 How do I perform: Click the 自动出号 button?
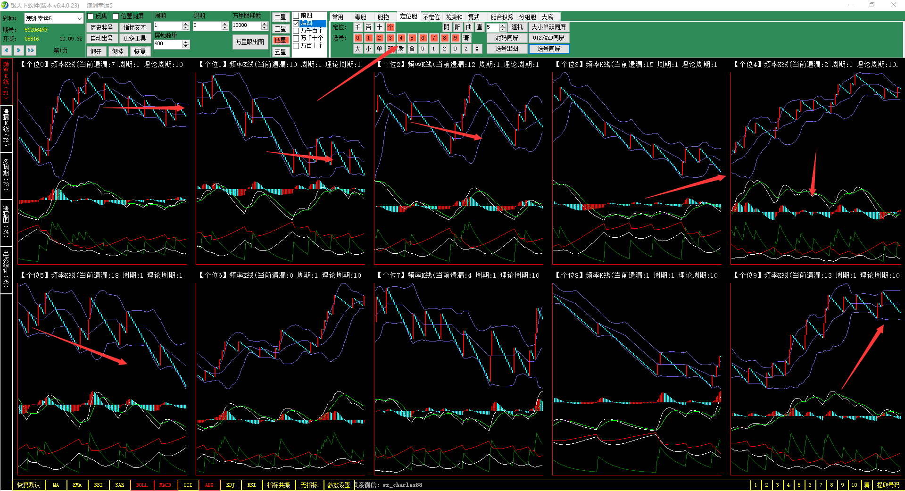[x=102, y=38]
